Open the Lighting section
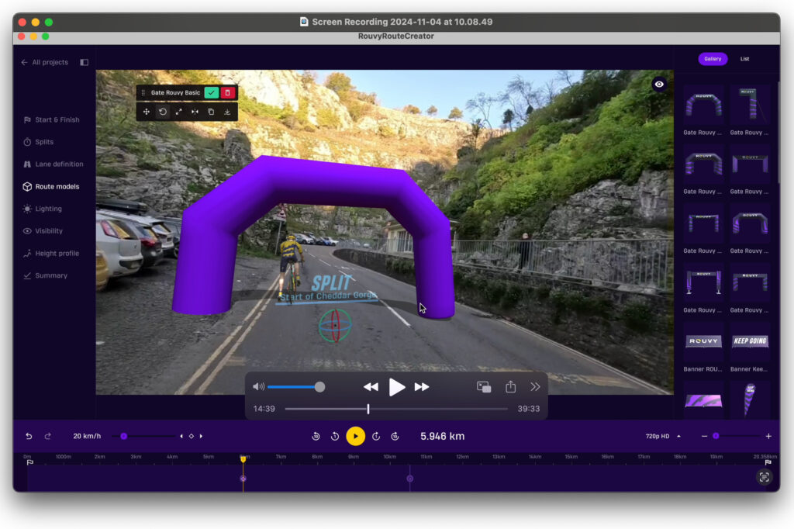This screenshot has height=529, width=794. point(43,209)
